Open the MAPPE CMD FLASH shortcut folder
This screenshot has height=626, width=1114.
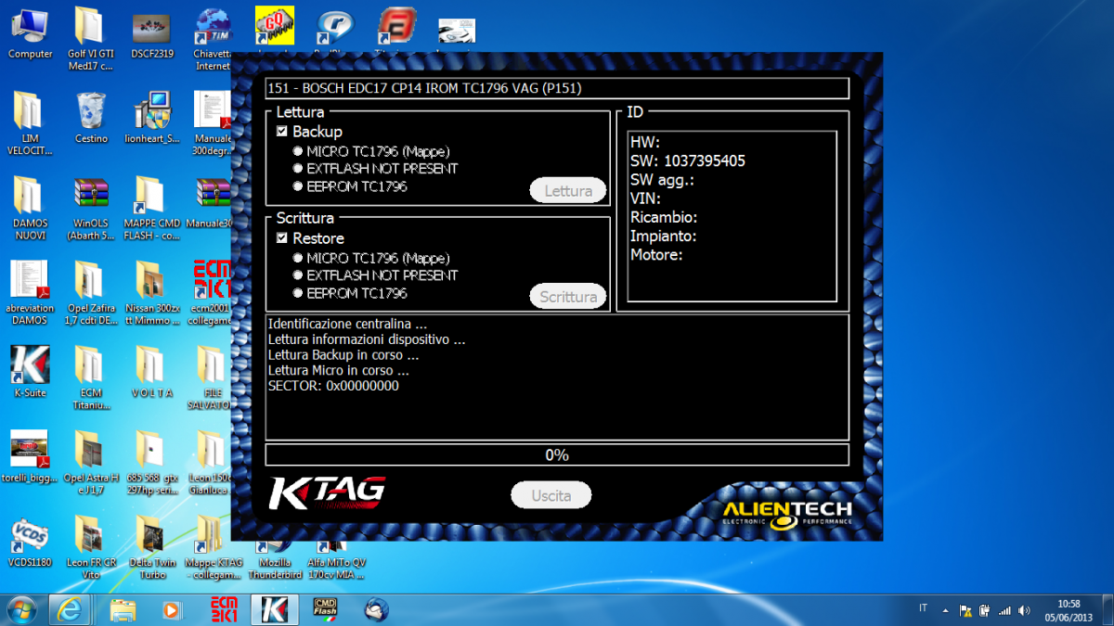coord(151,209)
